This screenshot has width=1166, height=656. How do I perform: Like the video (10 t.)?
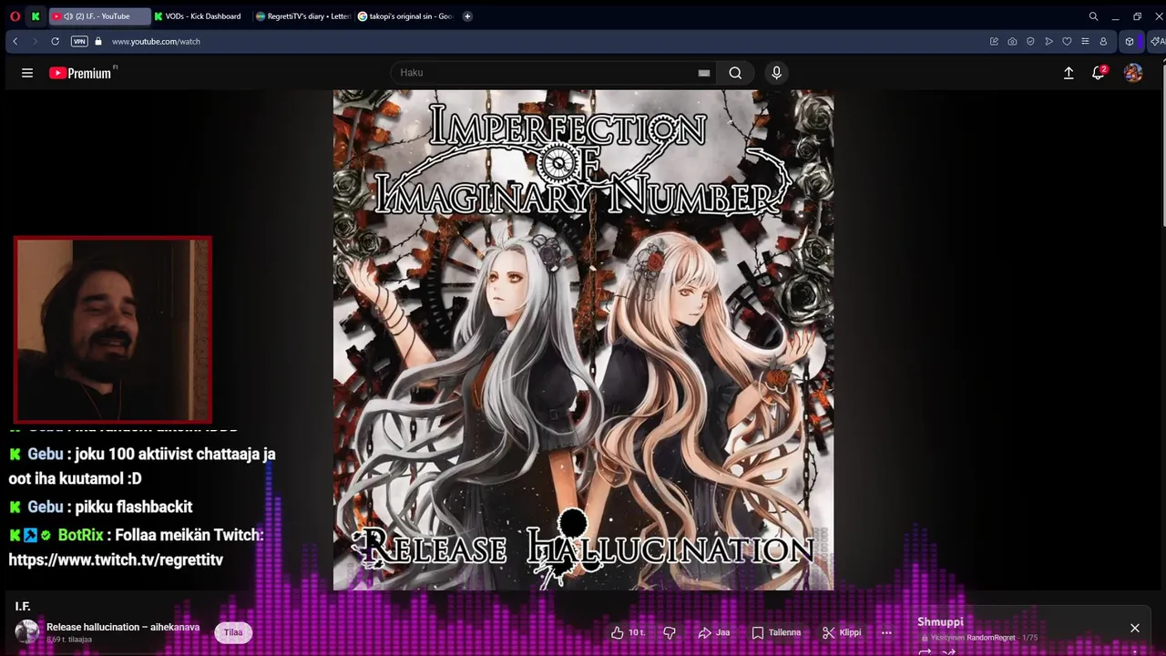(628, 632)
